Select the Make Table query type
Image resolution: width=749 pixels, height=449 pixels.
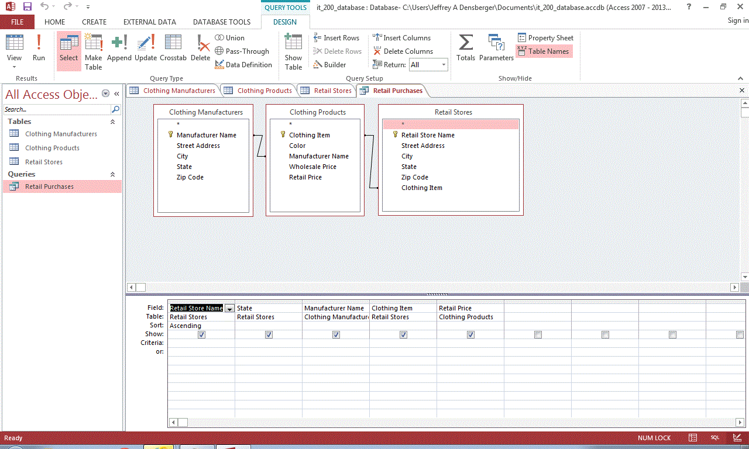[94, 51]
